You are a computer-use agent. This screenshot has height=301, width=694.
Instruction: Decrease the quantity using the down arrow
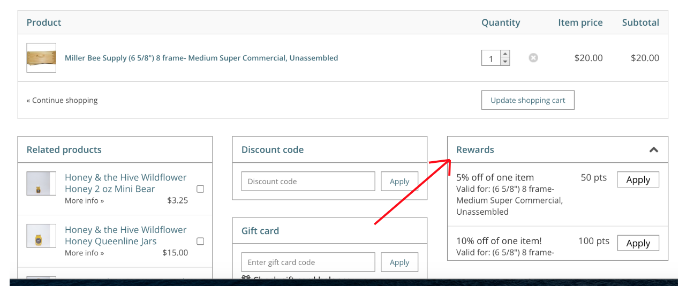[x=505, y=62]
